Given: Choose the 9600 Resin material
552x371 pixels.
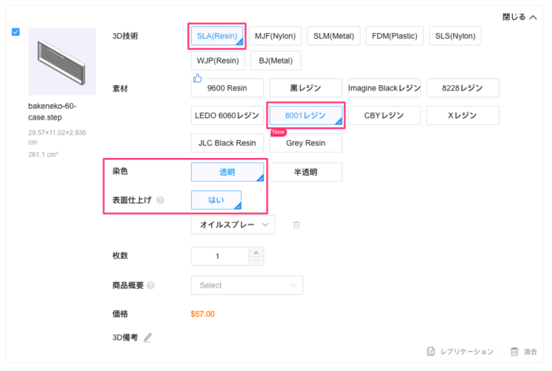Looking at the screenshot, I should 227,88.
